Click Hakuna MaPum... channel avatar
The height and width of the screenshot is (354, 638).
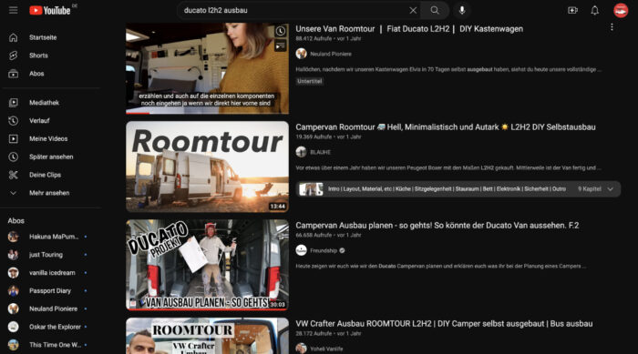click(13, 237)
